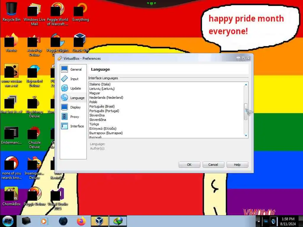Viewport: 303px width, 227px height.
Task: Select the Language preferences section
Action: 73,98
